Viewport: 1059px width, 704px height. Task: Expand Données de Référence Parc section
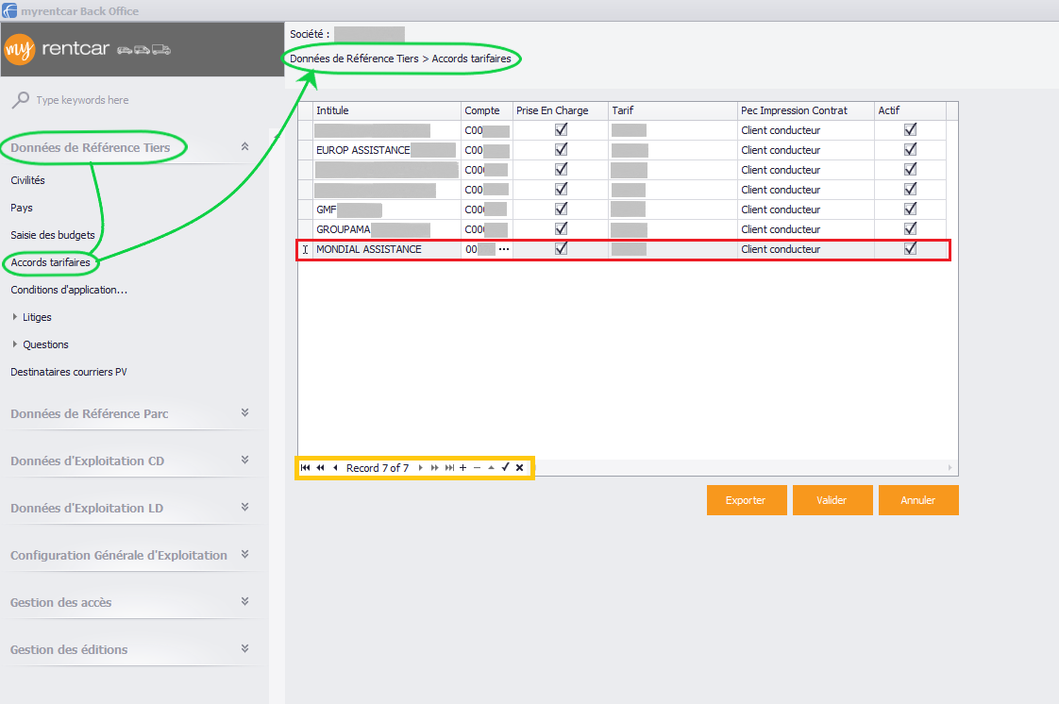coord(245,412)
